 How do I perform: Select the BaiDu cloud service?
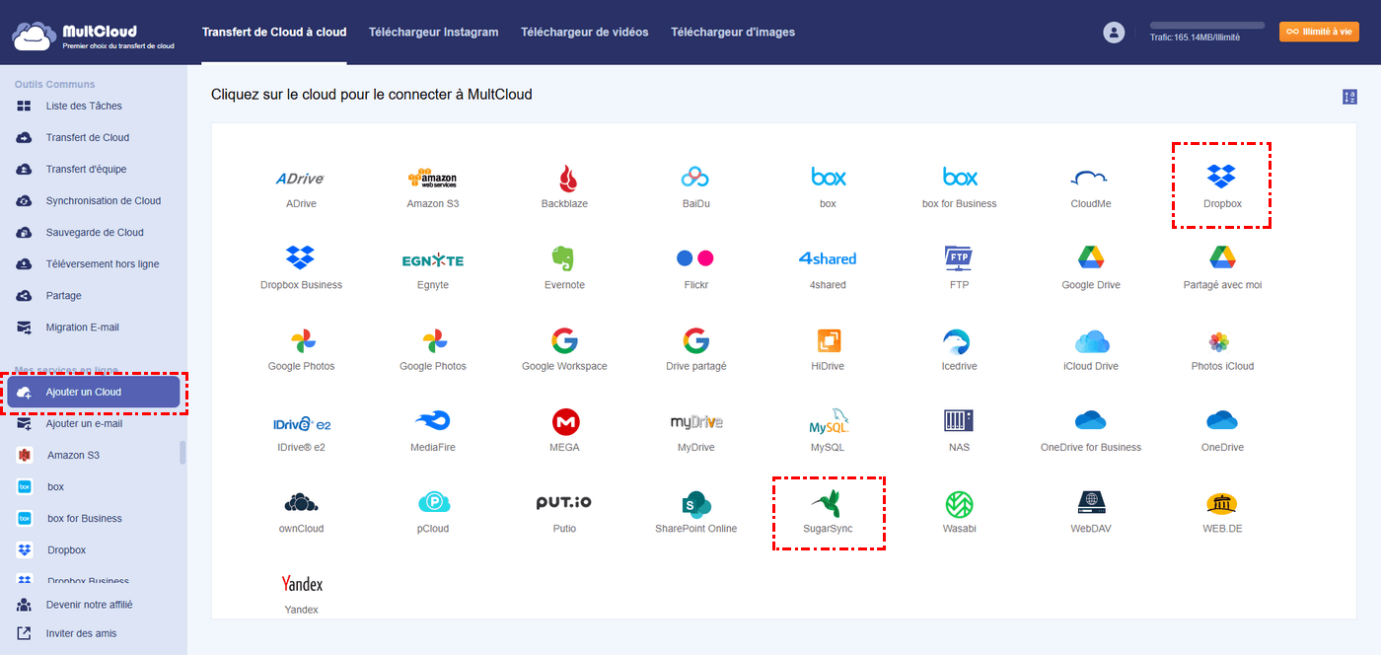[x=695, y=179]
